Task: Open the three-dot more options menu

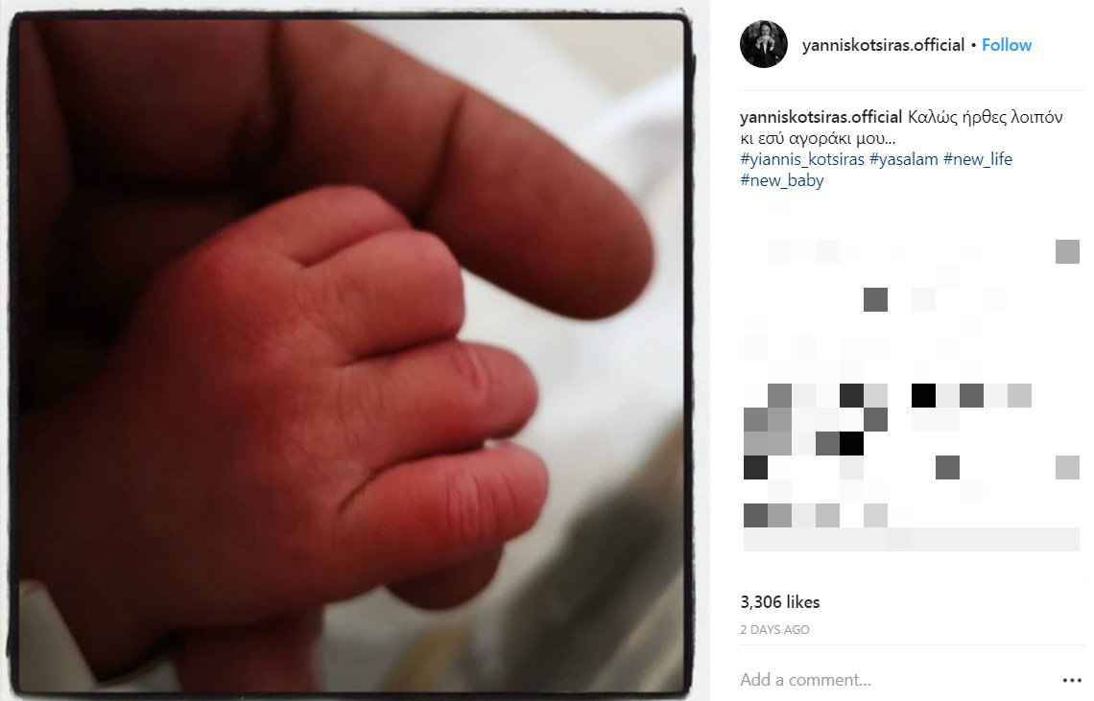Action: 1071,680
